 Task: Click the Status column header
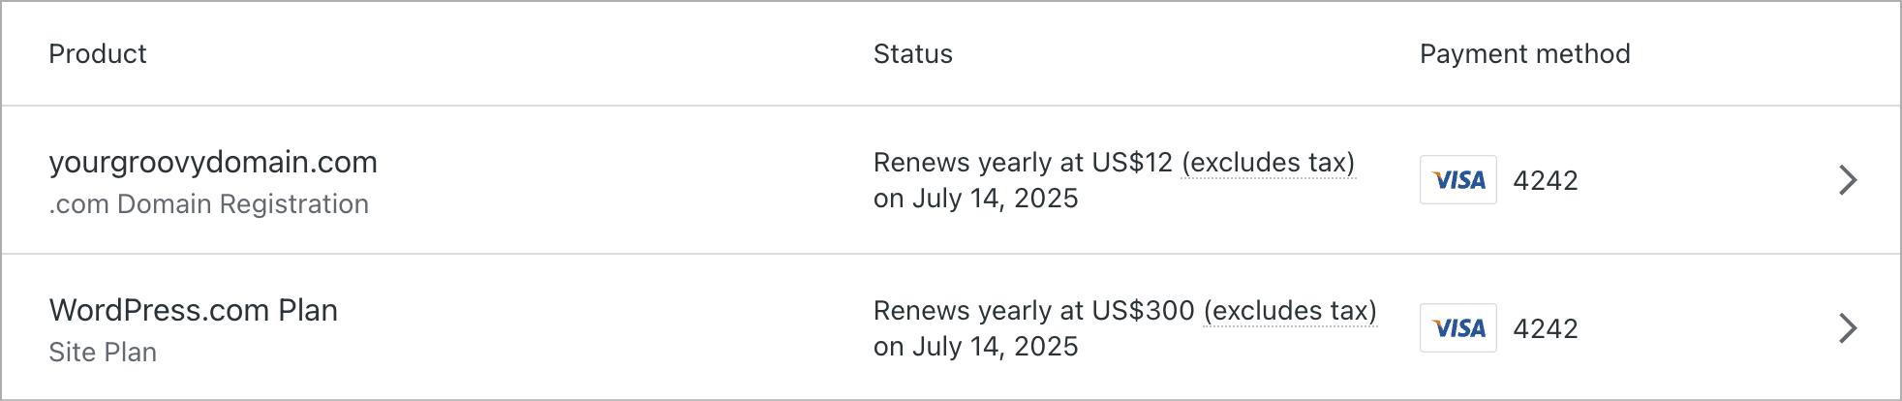click(912, 54)
